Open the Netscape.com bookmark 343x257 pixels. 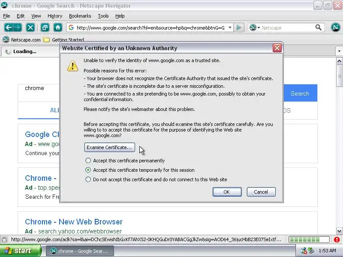22,40
